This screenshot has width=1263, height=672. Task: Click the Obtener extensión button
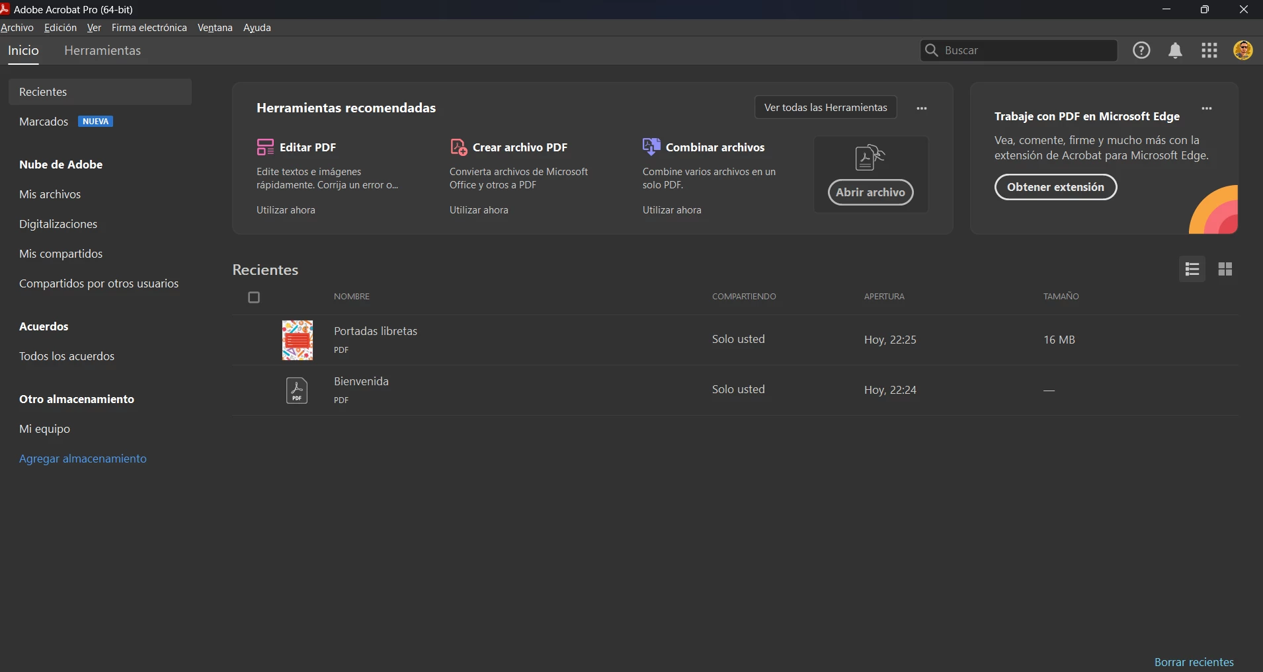point(1055,187)
